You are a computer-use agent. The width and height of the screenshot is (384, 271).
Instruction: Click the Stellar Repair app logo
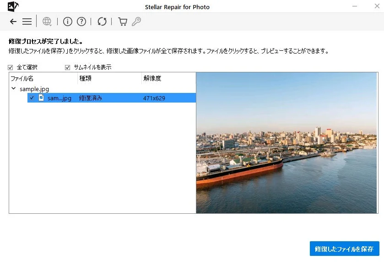pyautogui.click(x=13, y=6)
